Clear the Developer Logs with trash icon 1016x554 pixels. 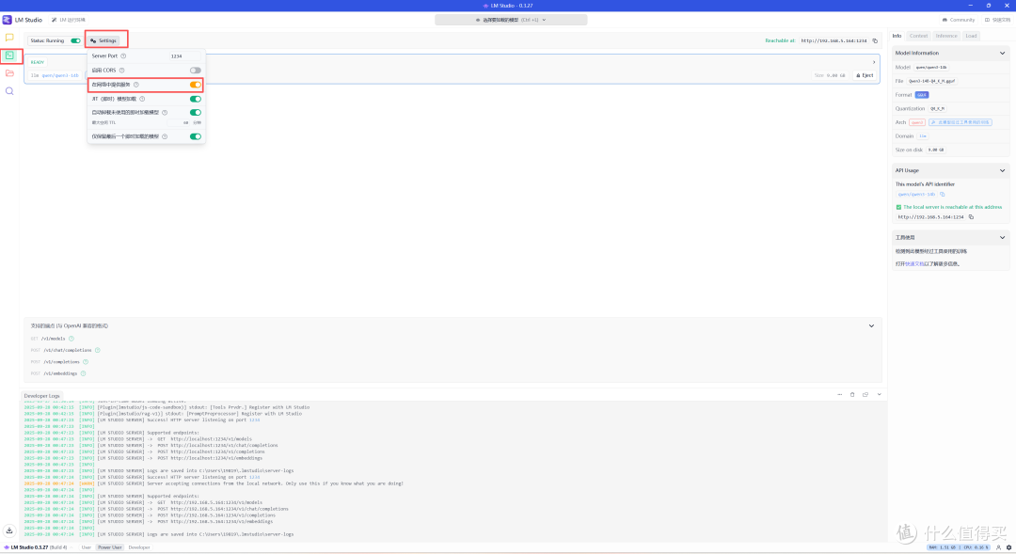tap(852, 395)
